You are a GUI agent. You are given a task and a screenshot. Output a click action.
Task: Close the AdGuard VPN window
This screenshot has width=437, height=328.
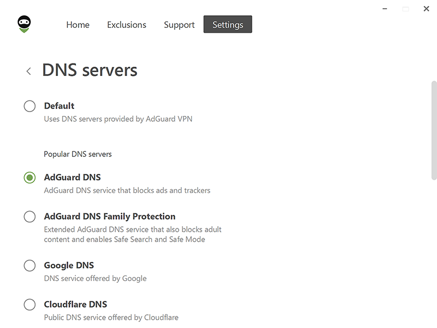coord(426,9)
